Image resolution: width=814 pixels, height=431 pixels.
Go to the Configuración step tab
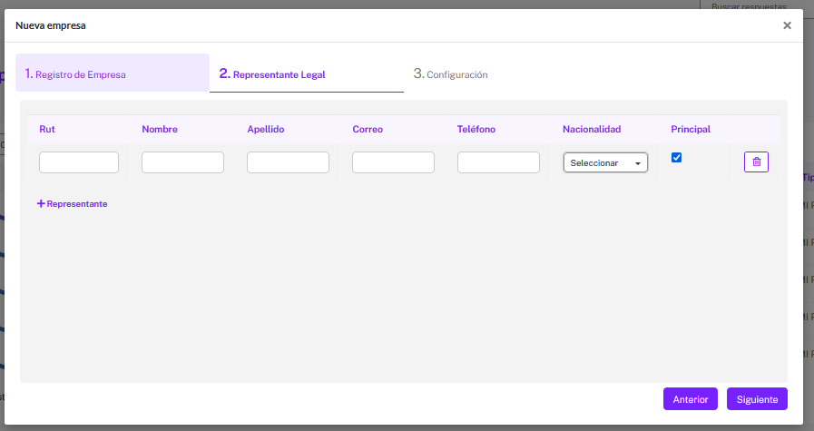450,74
